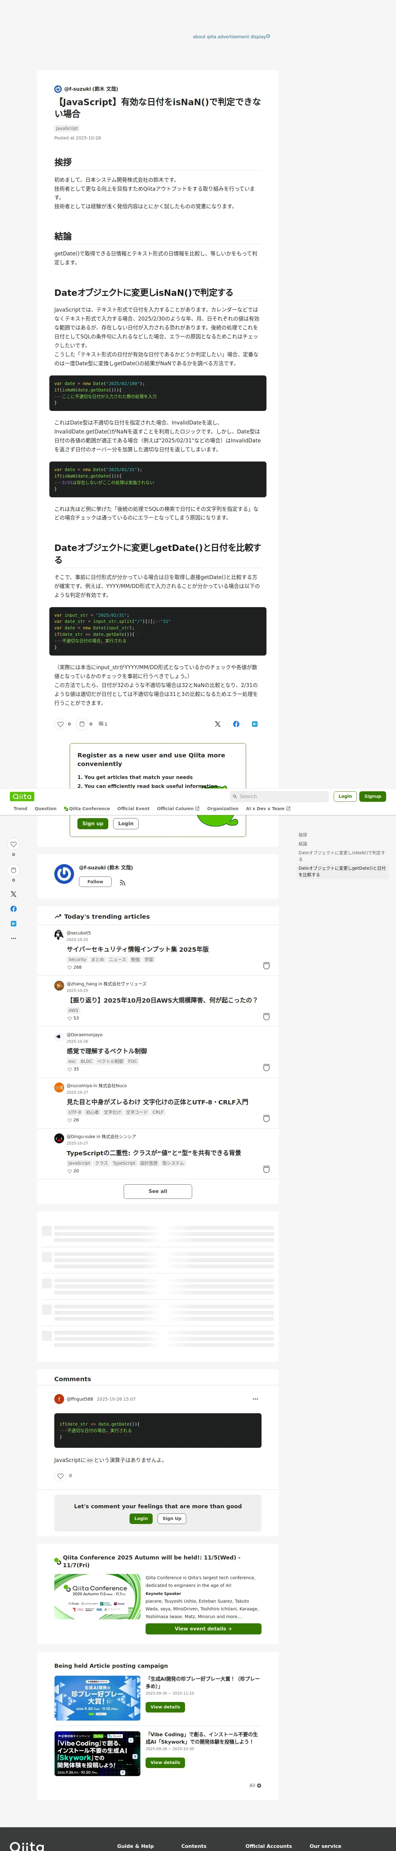Click the X share icon below the article

[218, 724]
